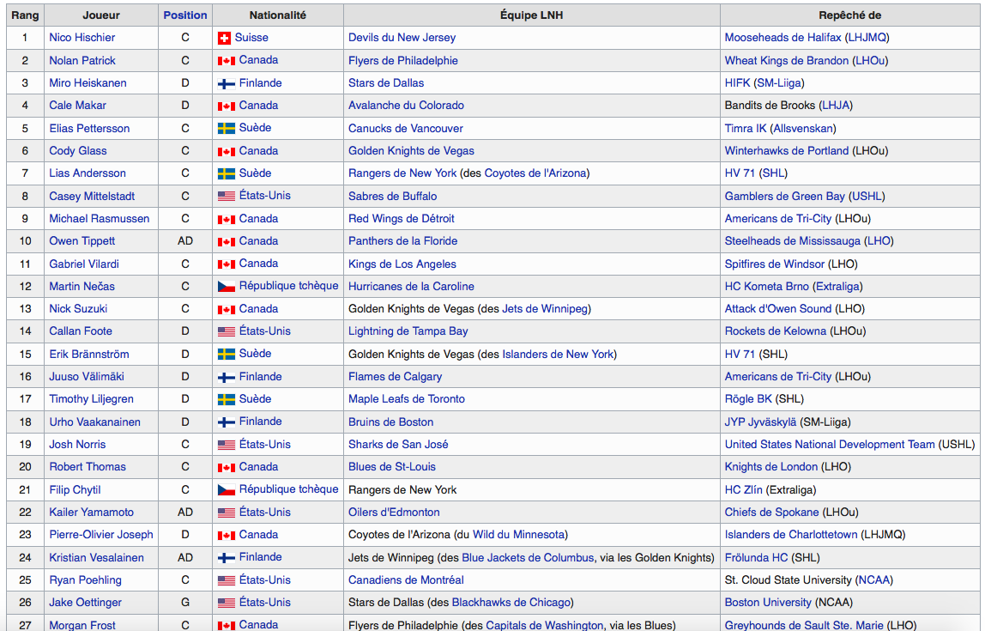Click Coyotes de l'Arizona link in Lias Andersson's row
Screen dimensions: 985x631
(x=535, y=173)
